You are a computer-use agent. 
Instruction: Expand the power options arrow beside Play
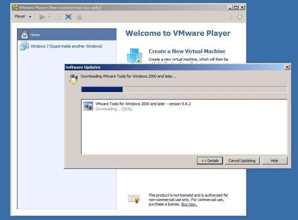(x=49, y=17)
